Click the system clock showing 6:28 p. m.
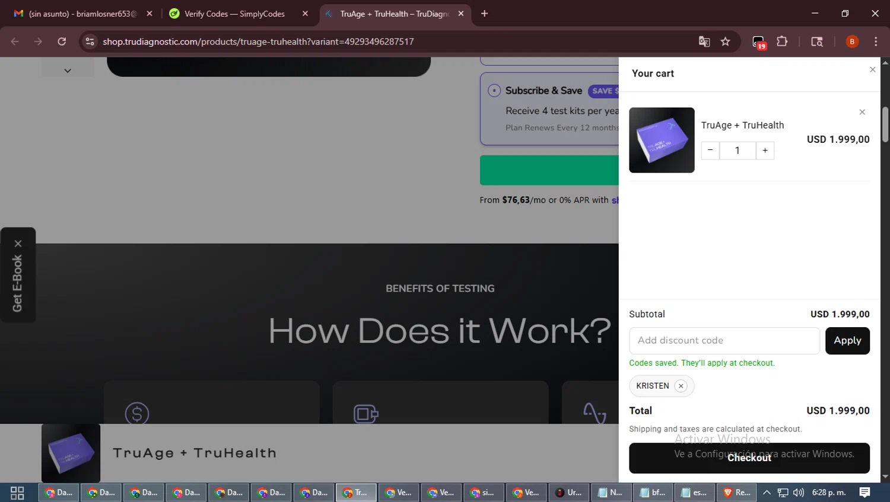This screenshot has width=890, height=502. pos(829,493)
